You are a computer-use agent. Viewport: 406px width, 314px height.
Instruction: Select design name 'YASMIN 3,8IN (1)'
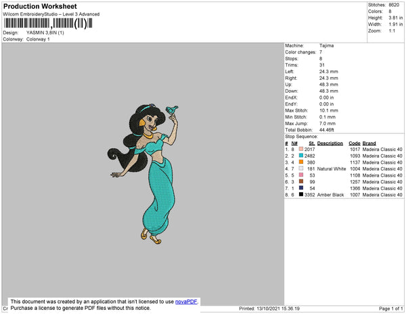pyautogui.click(x=45, y=32)
